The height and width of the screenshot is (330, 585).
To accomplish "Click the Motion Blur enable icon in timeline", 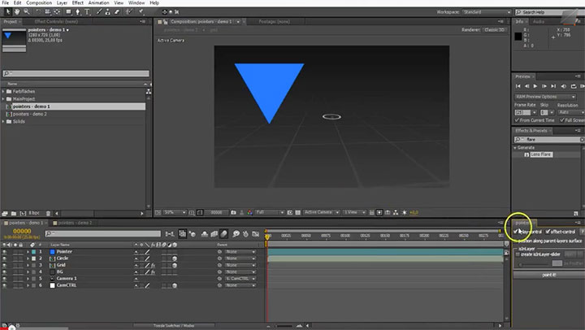I will click(x=223, y=234).
